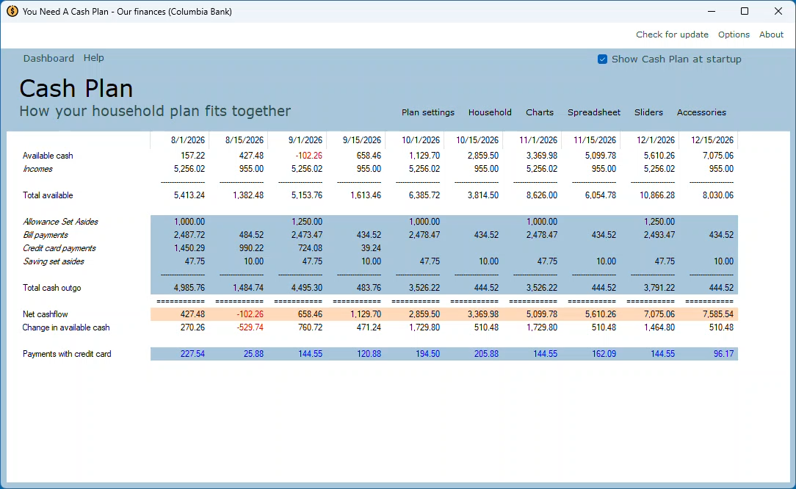Click total available 5,413.24
The image size is (796, 489).
[189, 195]
